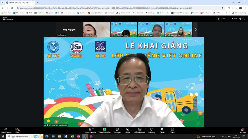Bookmark this page with the star icon
This screenshot has height=139, width=248.
pos(222,8)
